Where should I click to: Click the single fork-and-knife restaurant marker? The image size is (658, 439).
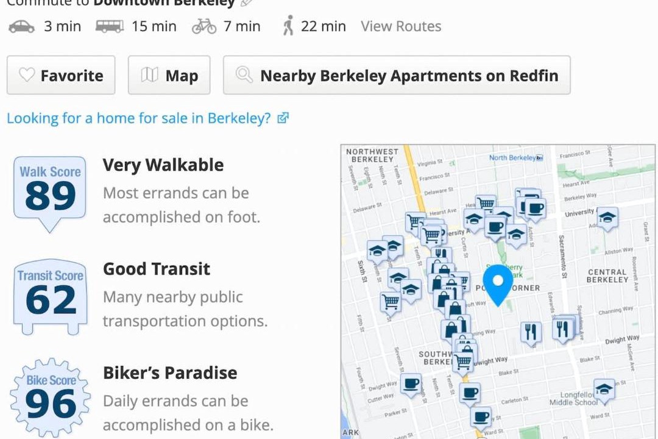(531, 332)
